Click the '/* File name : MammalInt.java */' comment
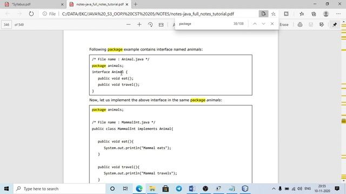Viewport: 346px width, 194px height. click(x=124, y=122)
